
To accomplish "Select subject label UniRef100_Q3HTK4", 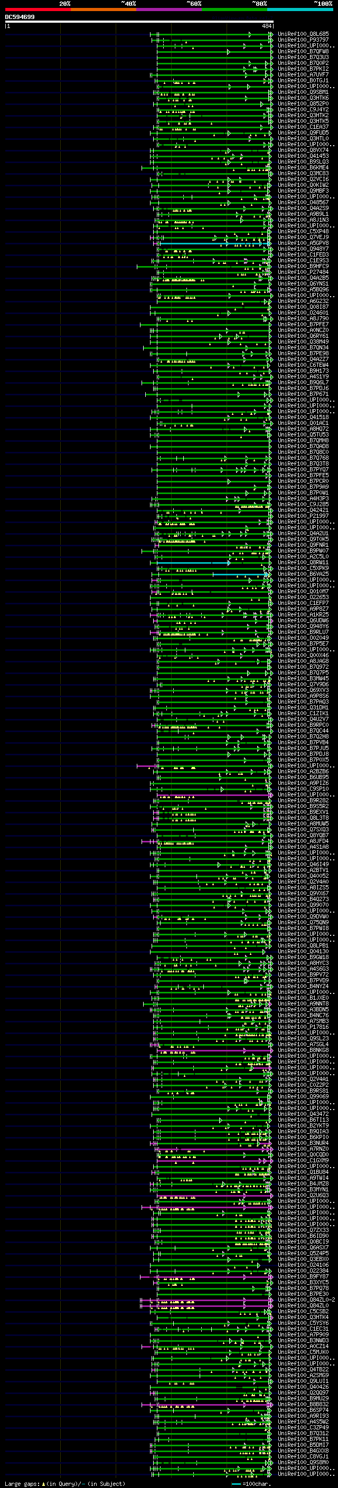I will point(303,1317).
